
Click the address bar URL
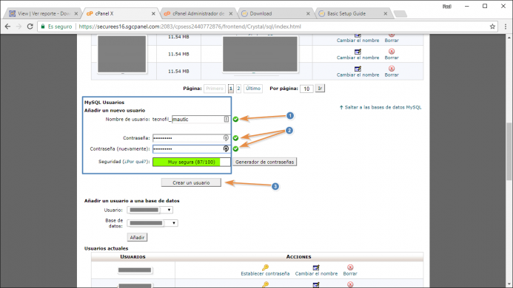(x=190, y=27)
